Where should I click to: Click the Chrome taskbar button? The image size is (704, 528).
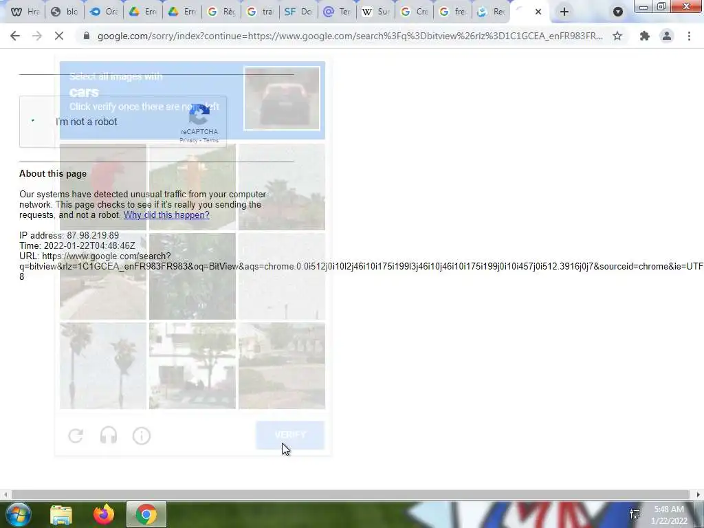pos(146,514)
